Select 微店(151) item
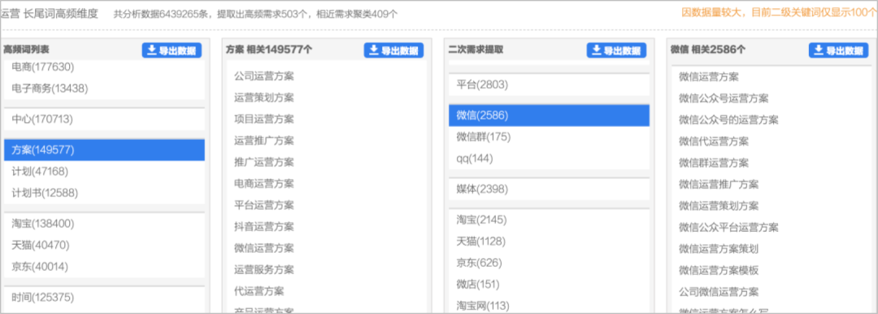Image resolution: width=878 pixels, height=314 pixels. 478,284
